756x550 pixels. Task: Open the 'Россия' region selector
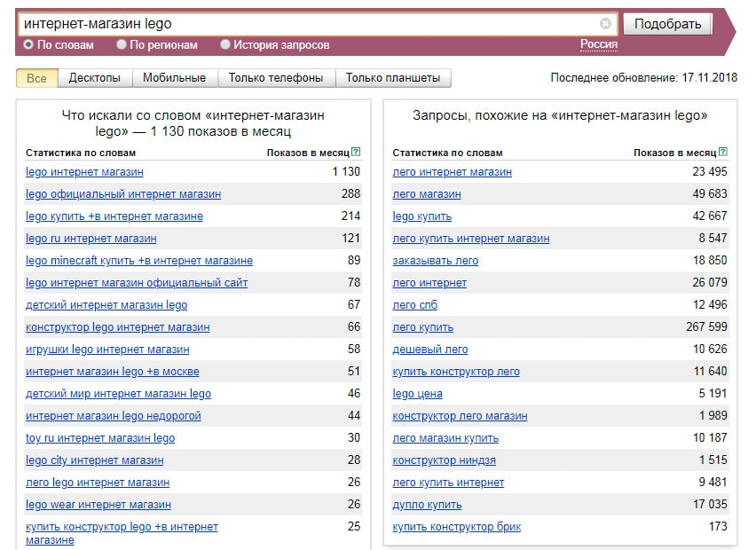[599, 44]
